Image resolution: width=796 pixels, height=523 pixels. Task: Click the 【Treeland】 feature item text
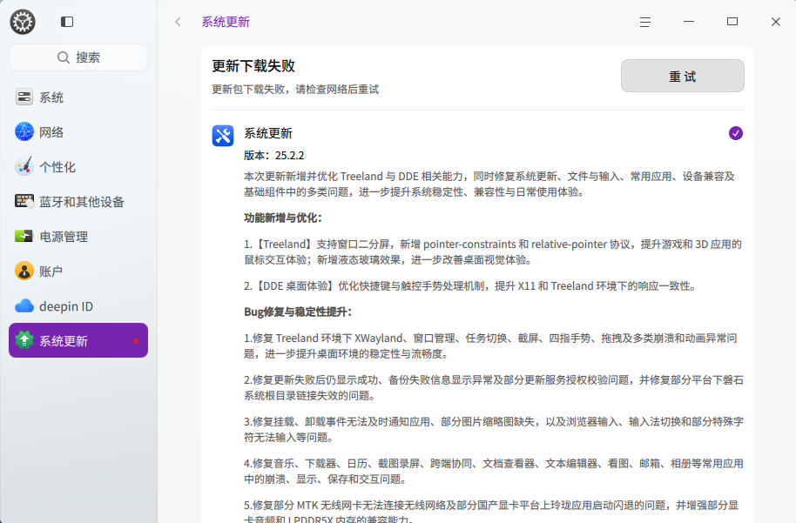coord(493,251)
